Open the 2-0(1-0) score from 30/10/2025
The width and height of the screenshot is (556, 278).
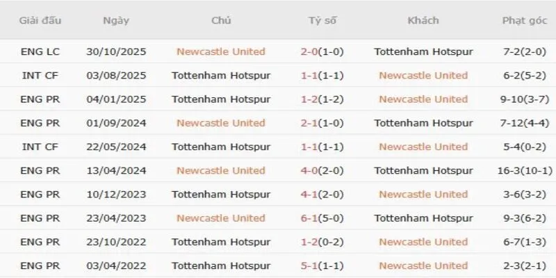click(322, 51)
